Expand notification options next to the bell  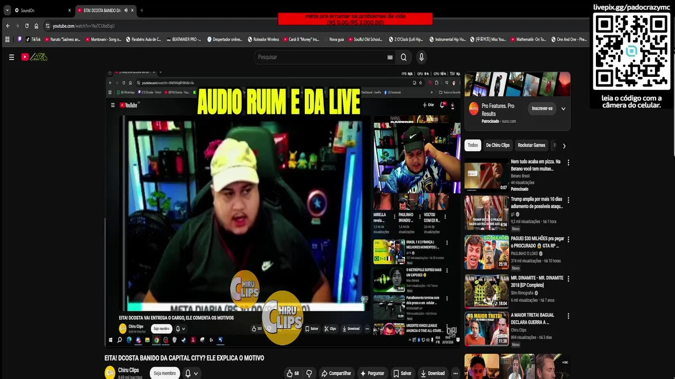coord(196,374)
